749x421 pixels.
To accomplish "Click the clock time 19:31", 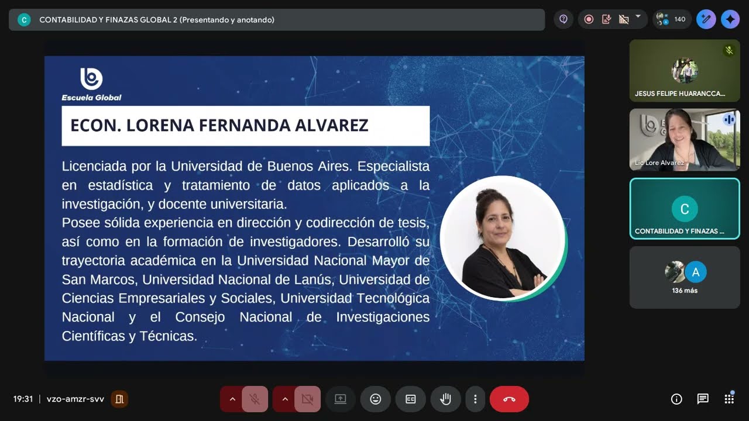I will (x=23, y=399).
